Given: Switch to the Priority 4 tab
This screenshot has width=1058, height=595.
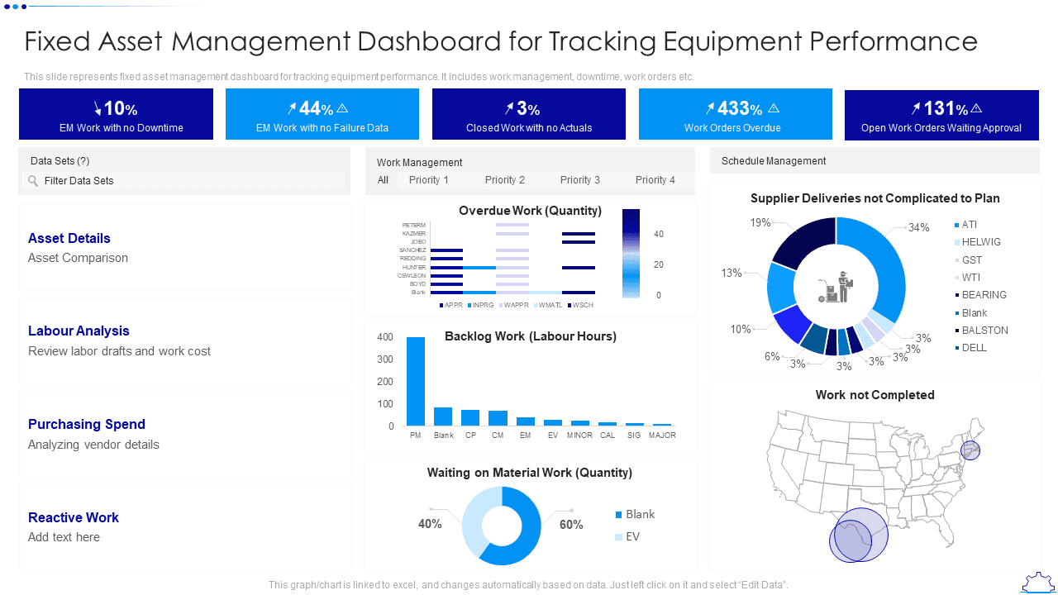Looking at the screenshot, I should point(655,180).
